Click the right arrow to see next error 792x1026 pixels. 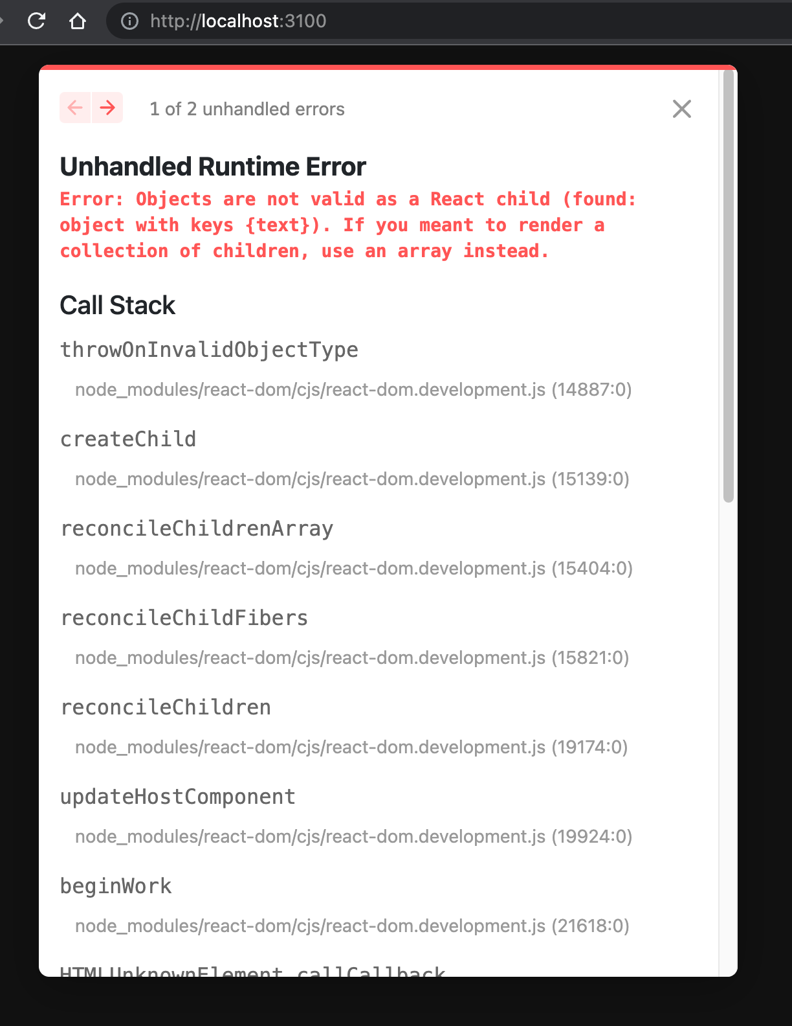107,108
